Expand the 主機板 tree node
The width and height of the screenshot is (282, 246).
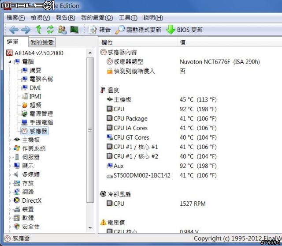click(10, 140)
